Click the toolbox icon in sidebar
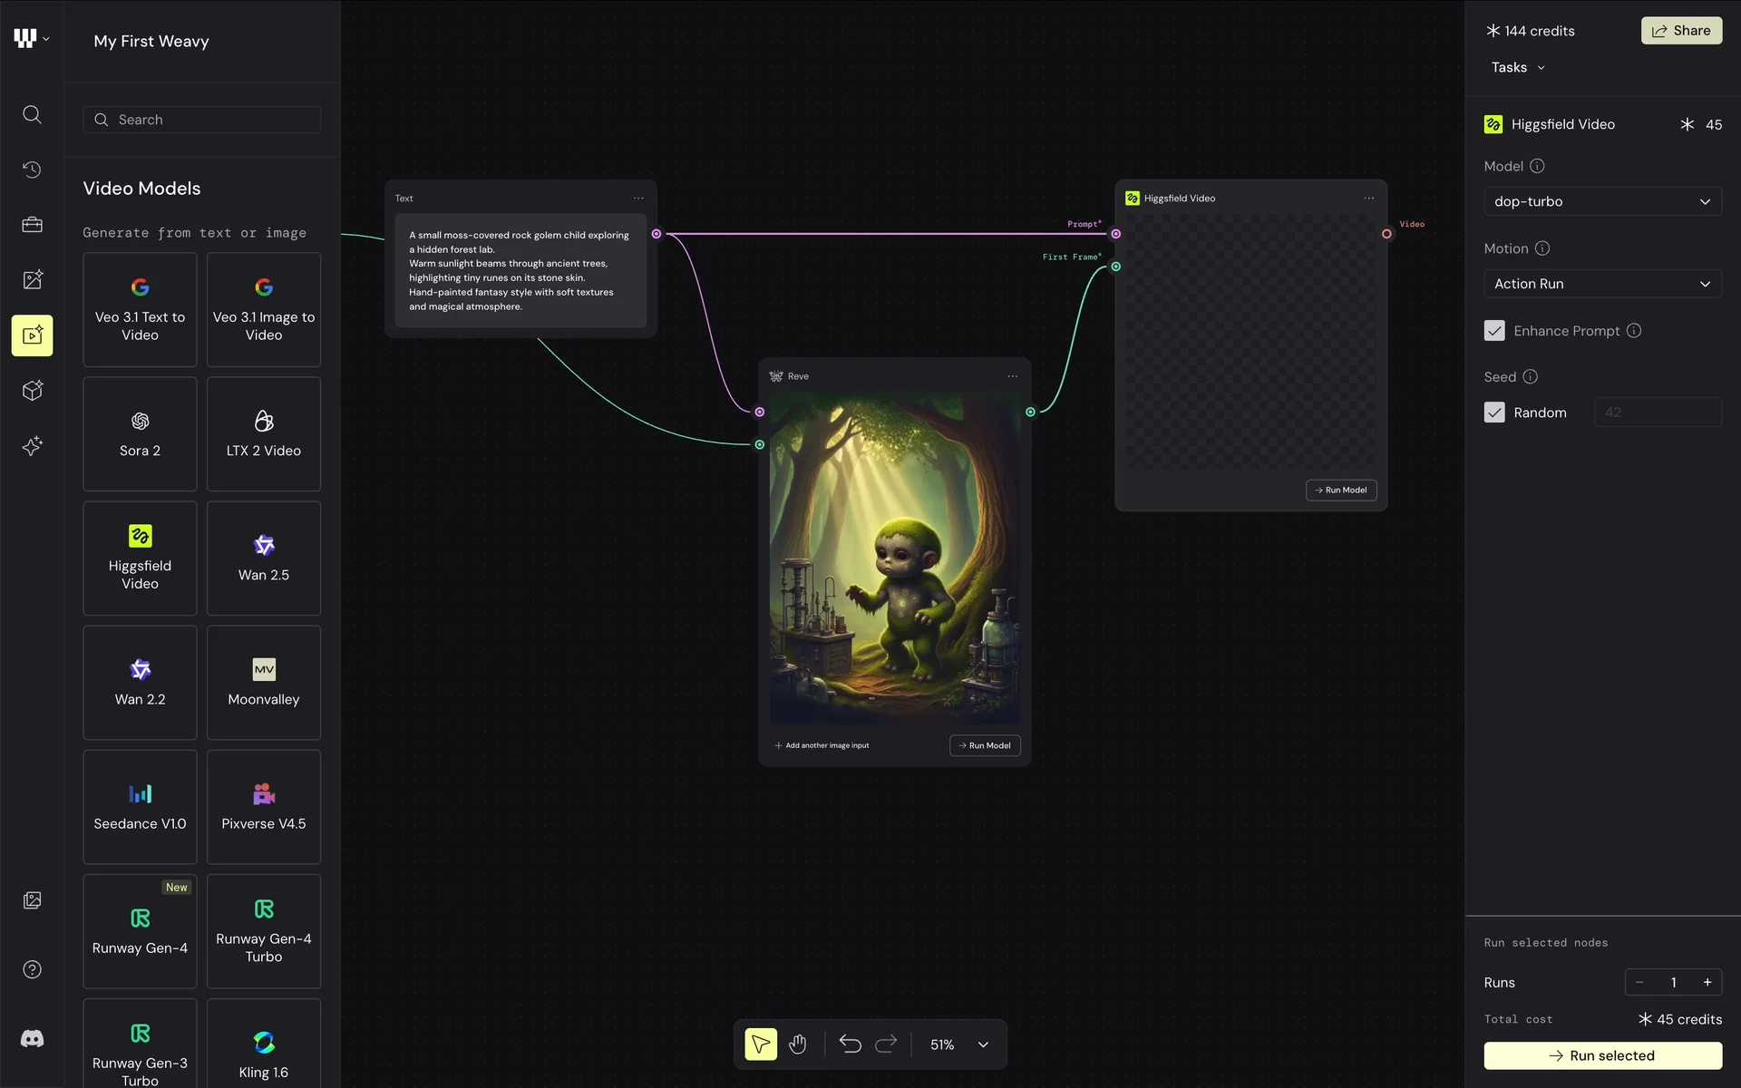 coord(32,225)
